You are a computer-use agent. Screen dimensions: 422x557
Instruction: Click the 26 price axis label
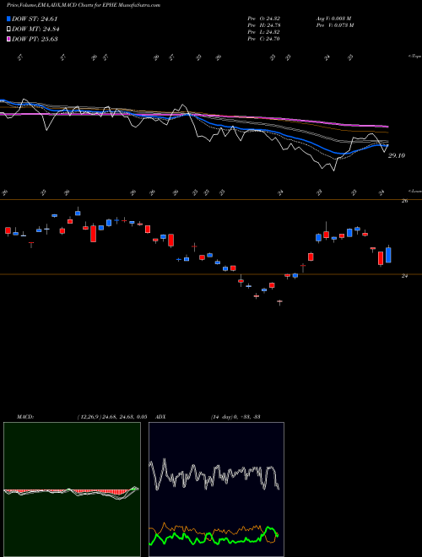click(x=404, y=201)
